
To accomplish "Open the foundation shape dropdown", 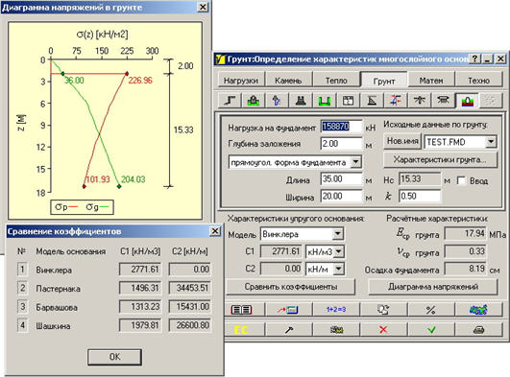I will point(355,162).
